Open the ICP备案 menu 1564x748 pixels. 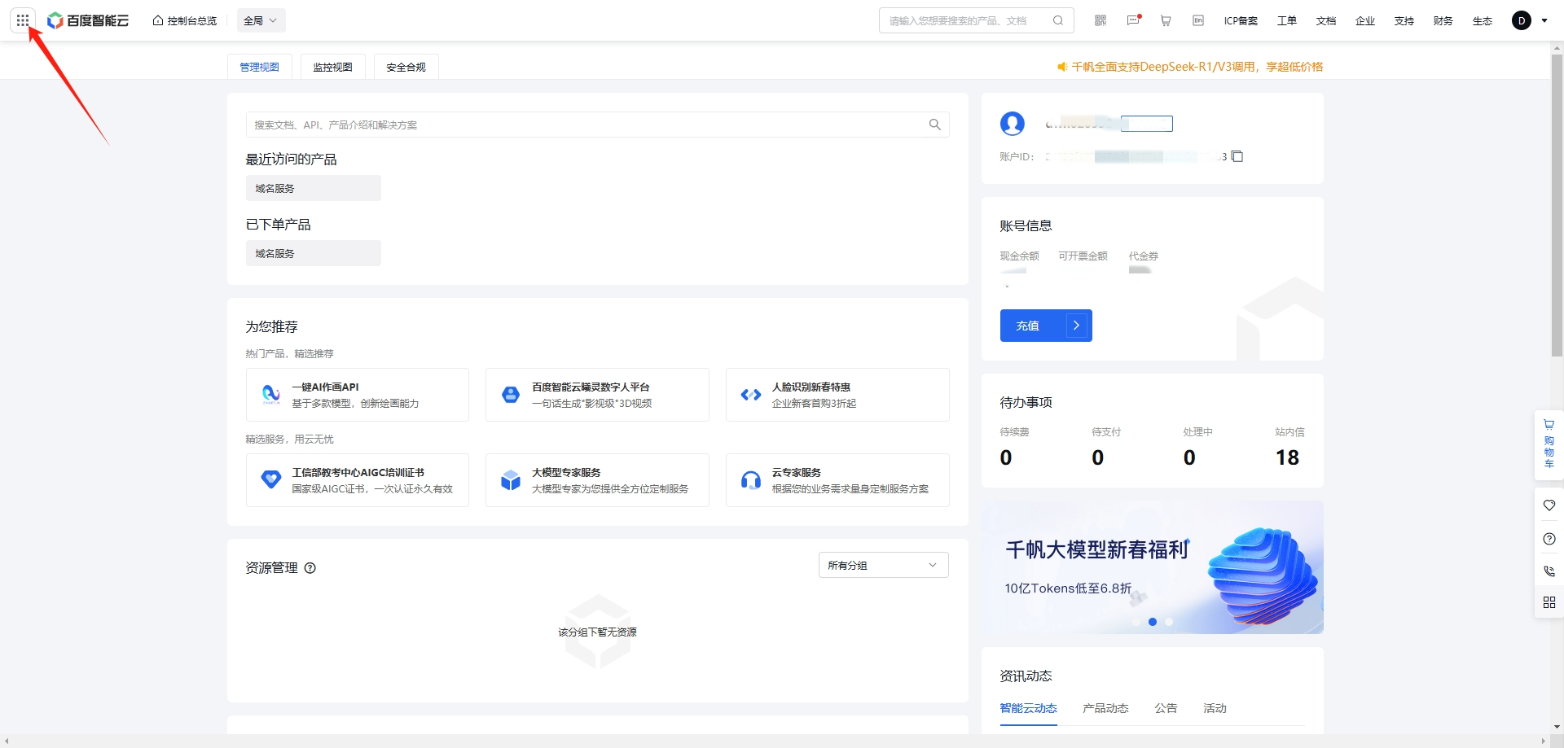coord(1241,20)
